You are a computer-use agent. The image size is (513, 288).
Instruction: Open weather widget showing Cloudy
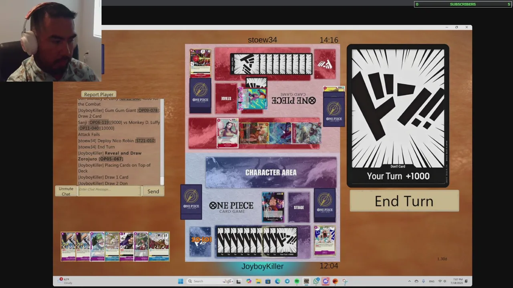(x=65, y=281)
